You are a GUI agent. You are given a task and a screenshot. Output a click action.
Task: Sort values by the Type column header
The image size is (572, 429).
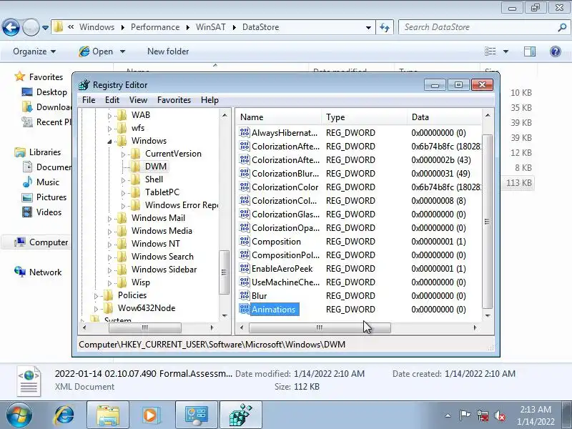coord(364,117)
